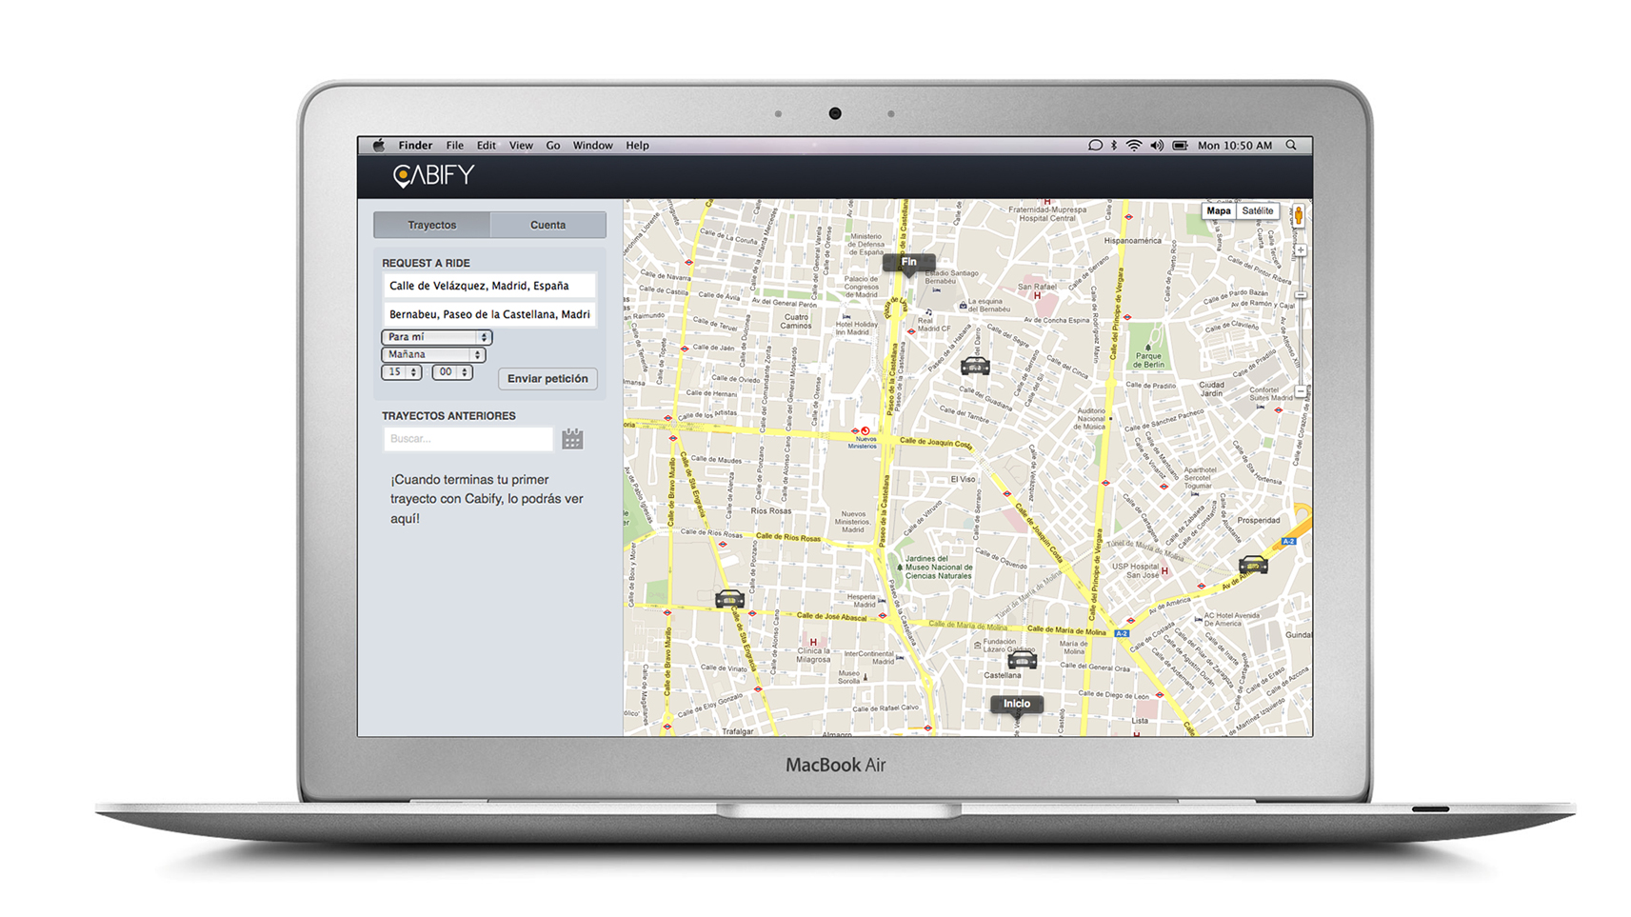Click the TRAYECTOS ANTERIORES heading
The height and width of the screenshot is (917, 1631).
click(x=448, y=416)
